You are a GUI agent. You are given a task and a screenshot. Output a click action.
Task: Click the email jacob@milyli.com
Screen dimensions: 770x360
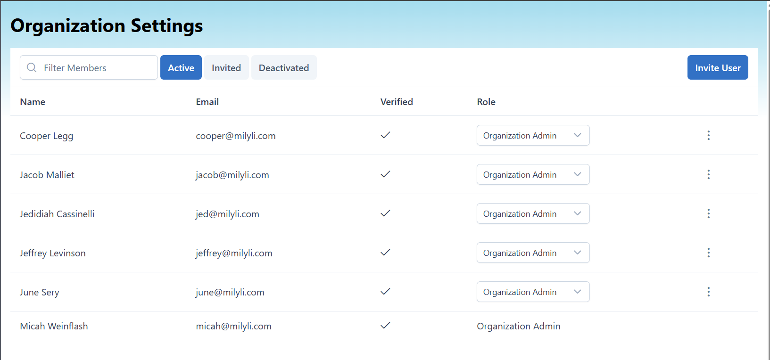click(232, 175)
